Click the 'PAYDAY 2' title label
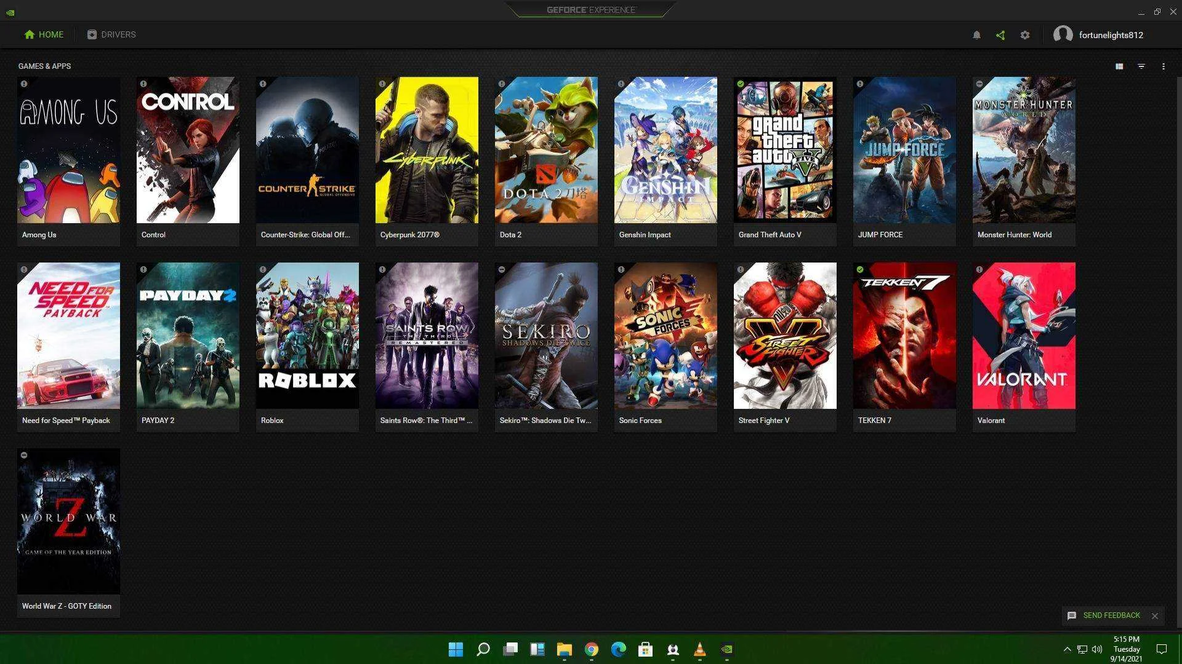The image size is (1182, 664). (x=158, y=421)
